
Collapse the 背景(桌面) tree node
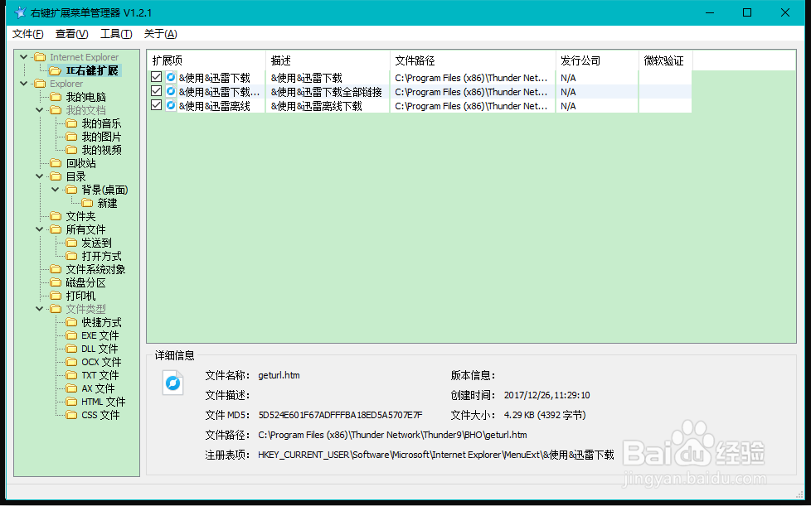pos(56,190)
